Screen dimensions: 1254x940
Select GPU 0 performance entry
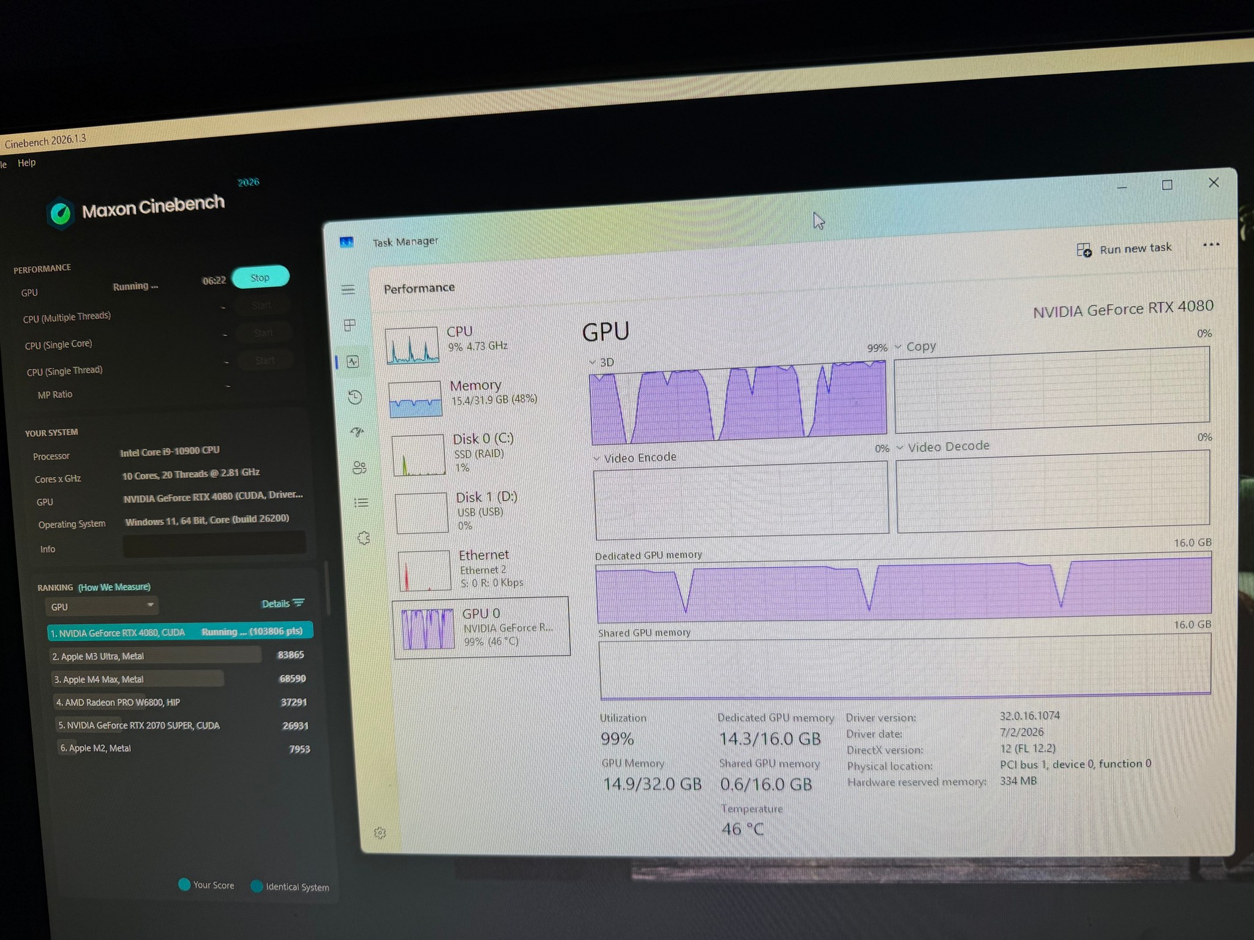(482, 628)
